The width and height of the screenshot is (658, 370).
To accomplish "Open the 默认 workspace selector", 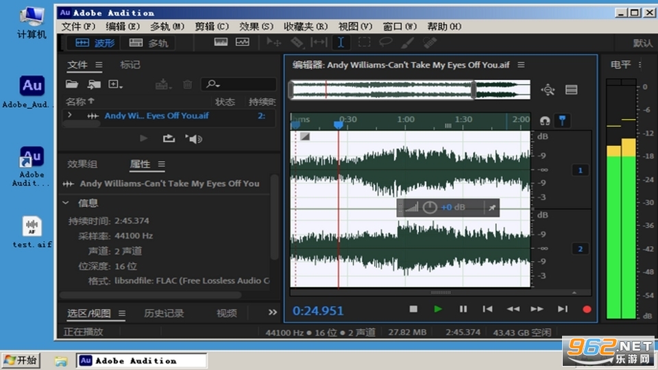I will 642,43.
